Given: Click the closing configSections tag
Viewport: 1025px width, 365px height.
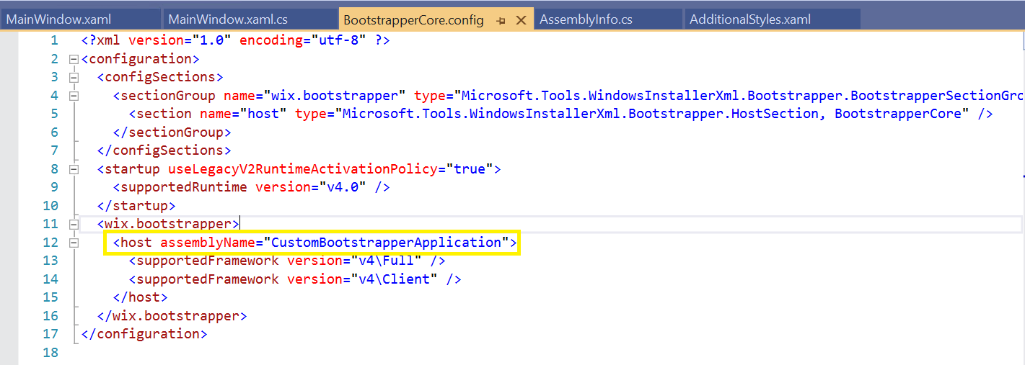Looking at the screenshot, I should [x=164, y=150].
